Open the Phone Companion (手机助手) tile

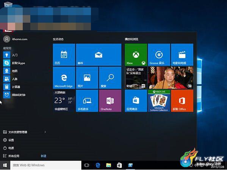(87, 101)
